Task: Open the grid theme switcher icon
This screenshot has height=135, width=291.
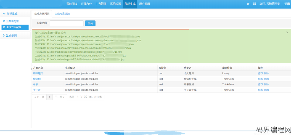Action: pos(255,4)
